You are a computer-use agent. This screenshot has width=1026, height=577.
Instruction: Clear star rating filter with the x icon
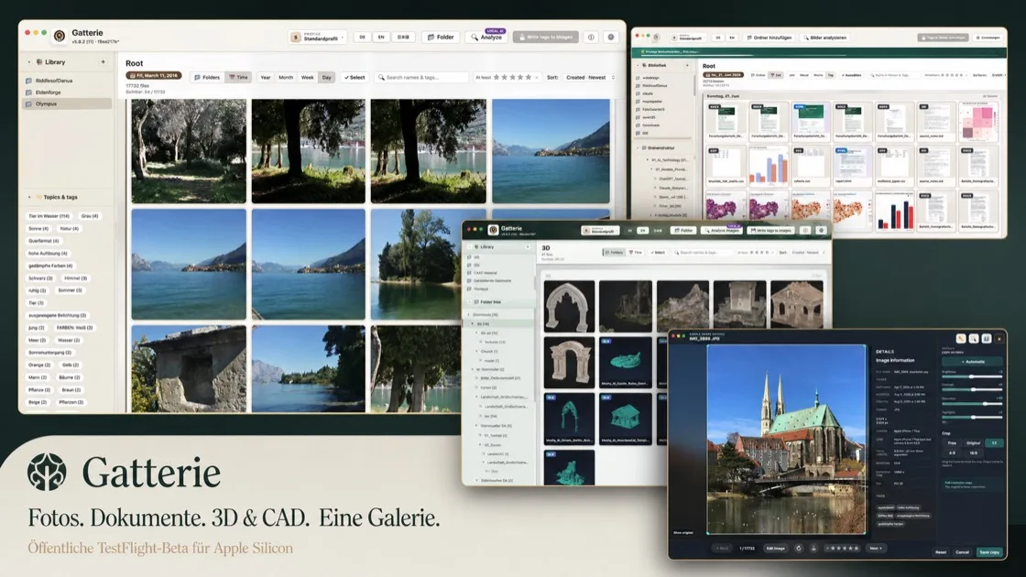pyautogui.click(x=537, y=77)
